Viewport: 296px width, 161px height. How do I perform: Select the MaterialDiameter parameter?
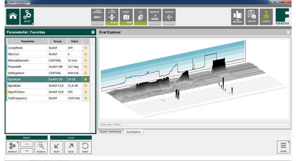[48, 60]
